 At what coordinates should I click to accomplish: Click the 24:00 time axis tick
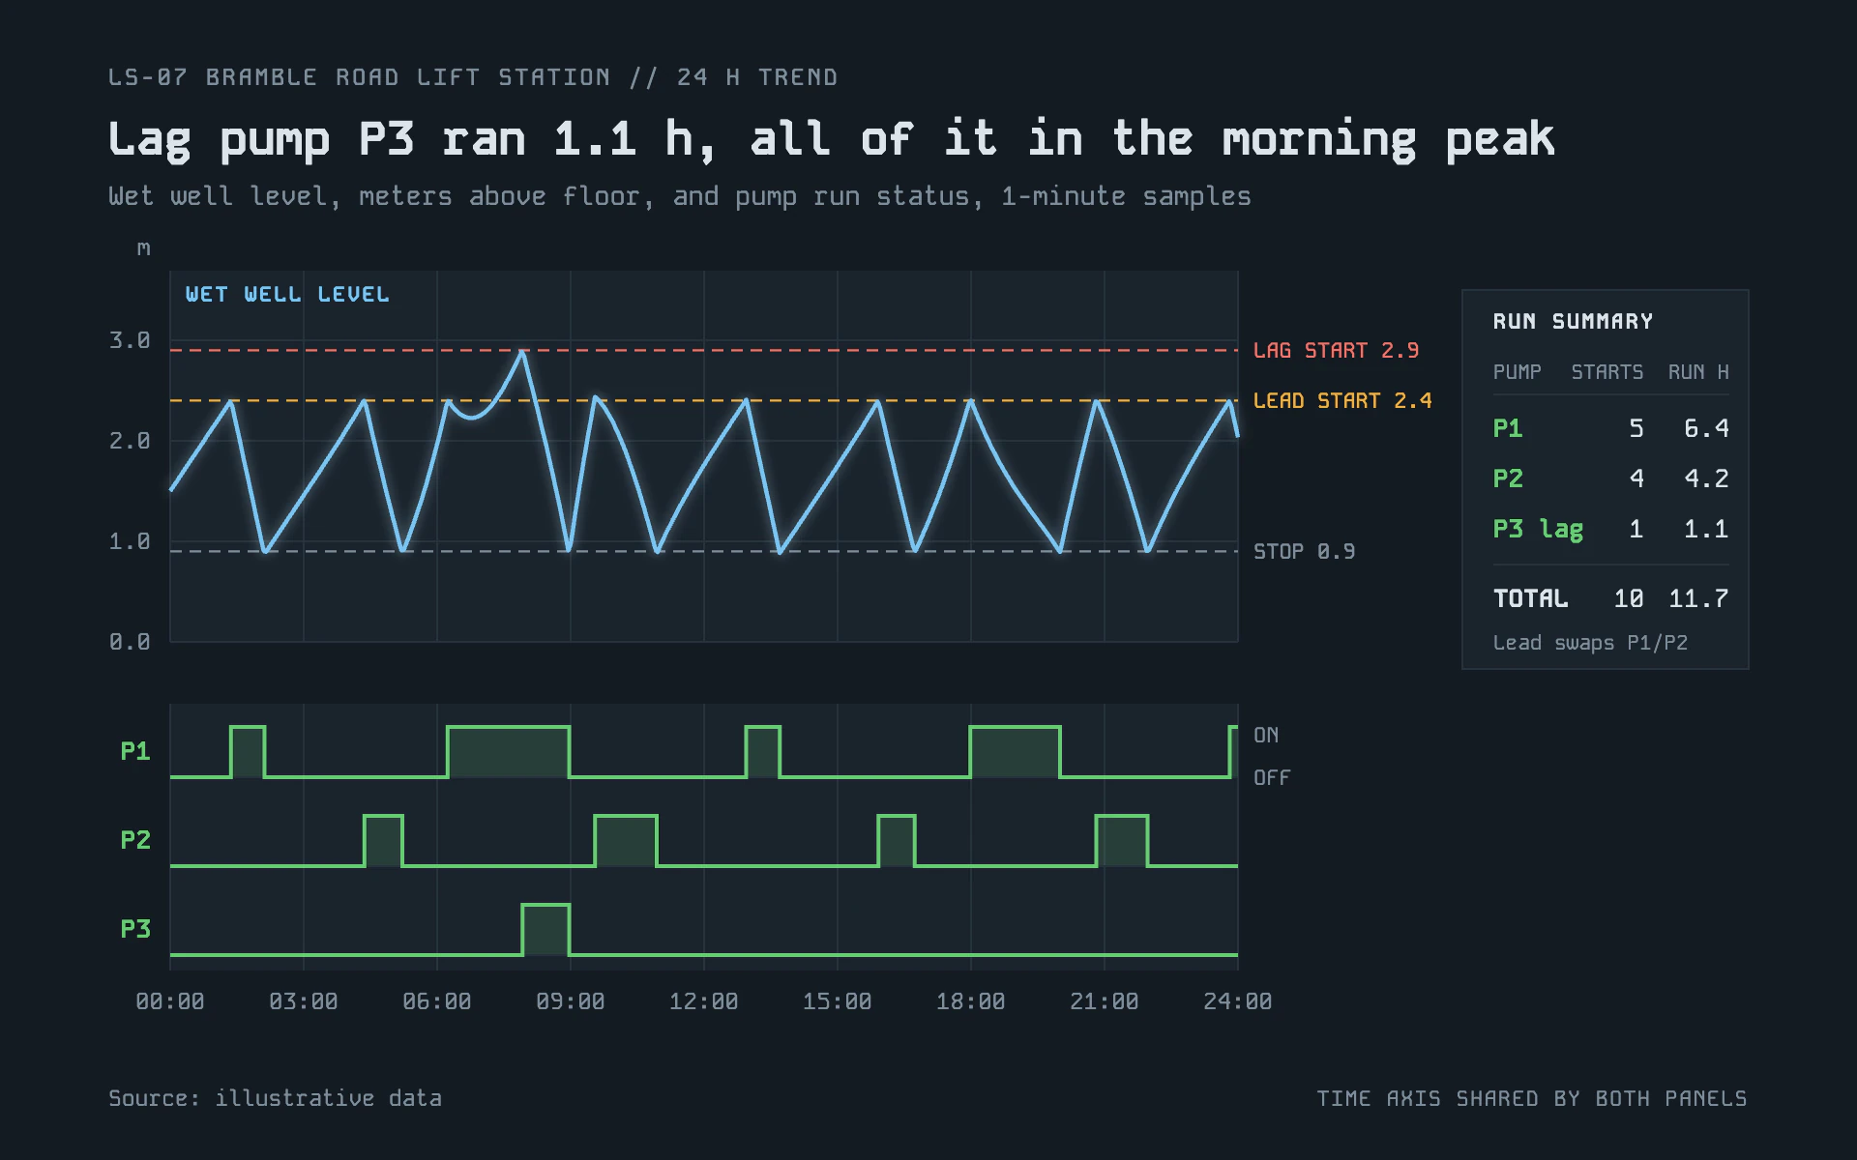[1238, 1001]
